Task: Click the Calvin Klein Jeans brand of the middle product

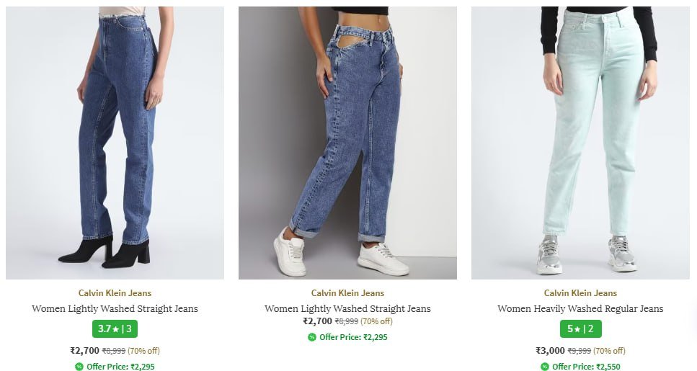Action: click(x=347, y=293)
